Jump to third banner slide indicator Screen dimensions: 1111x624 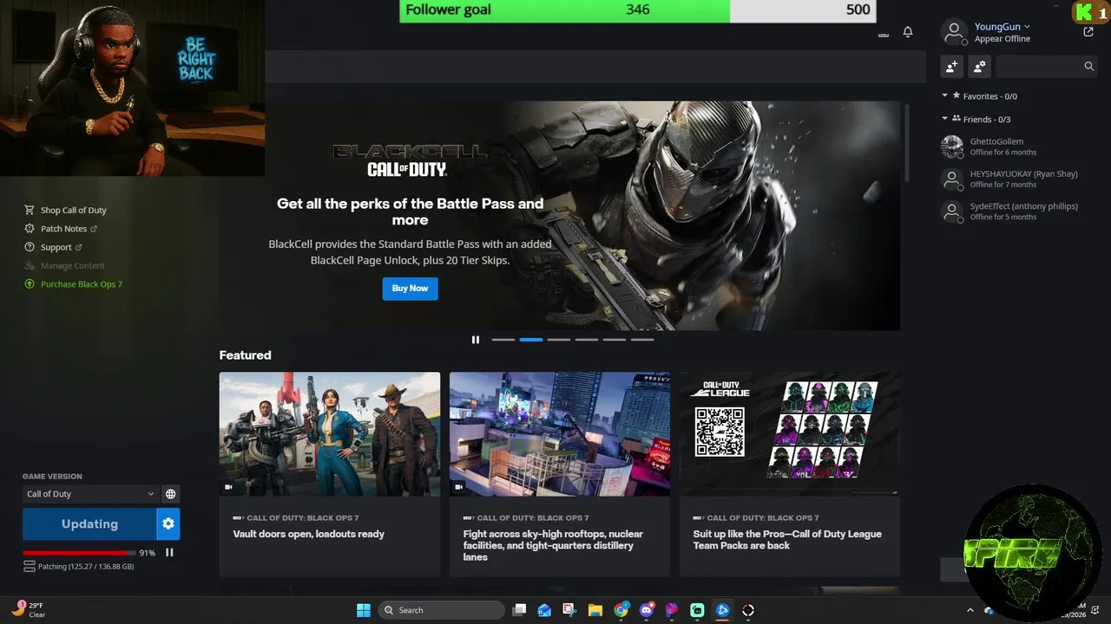coord(559,340)
